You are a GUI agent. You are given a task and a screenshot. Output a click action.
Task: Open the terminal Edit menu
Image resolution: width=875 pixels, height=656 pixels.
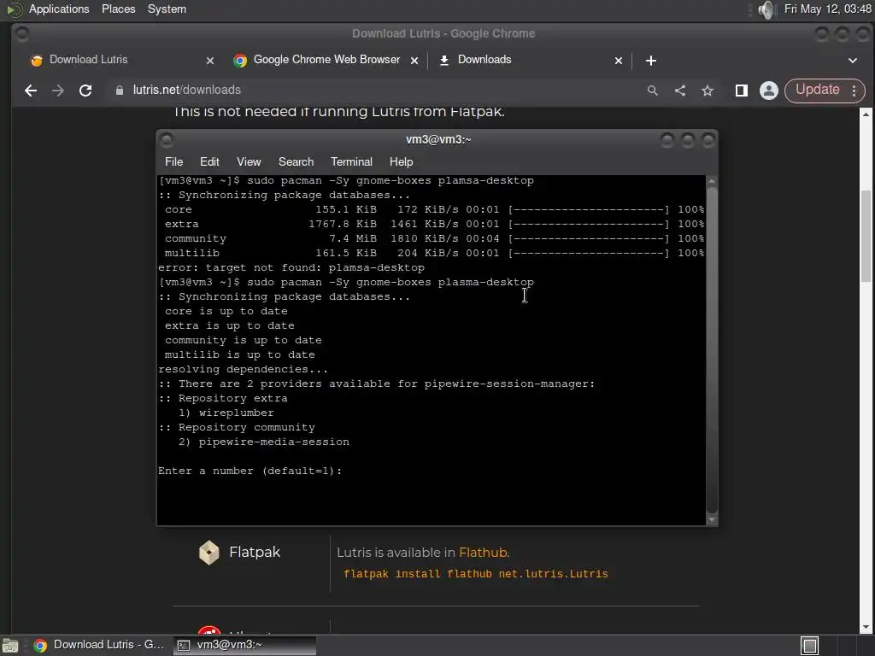coord(209,161)
